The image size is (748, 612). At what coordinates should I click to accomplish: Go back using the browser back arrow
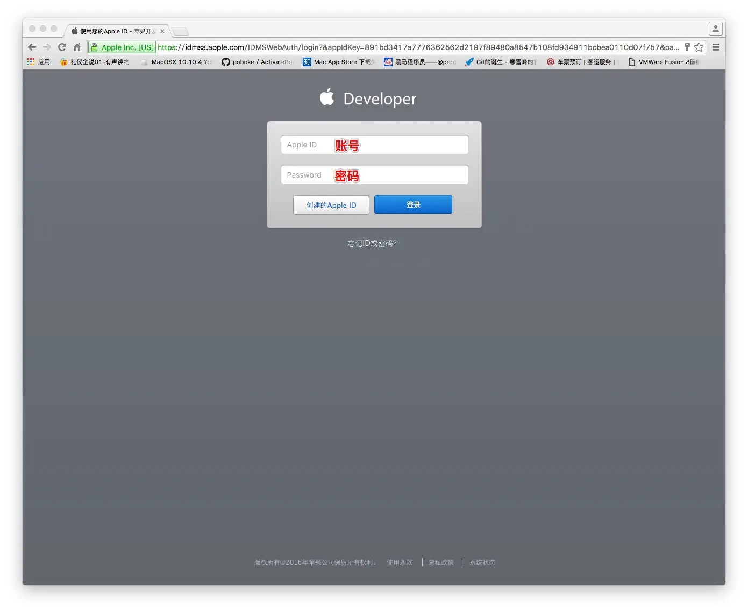pos(32,47)
